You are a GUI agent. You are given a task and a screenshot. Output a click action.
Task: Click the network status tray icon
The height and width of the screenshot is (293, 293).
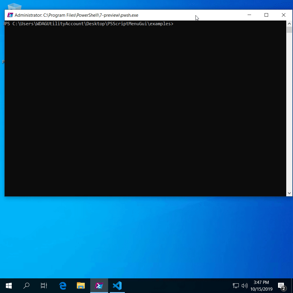click(236, 285)
